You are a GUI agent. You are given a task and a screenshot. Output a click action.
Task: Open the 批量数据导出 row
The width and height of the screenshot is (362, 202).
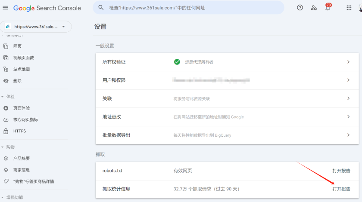pos(227,135)
